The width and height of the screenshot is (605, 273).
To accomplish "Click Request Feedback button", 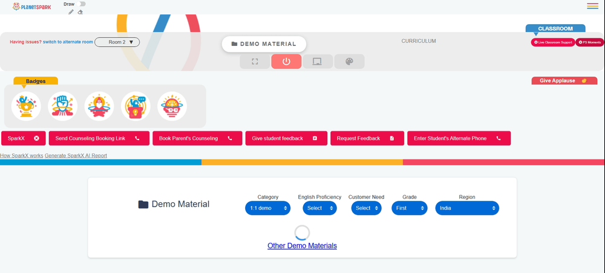I will click(367, 138).
